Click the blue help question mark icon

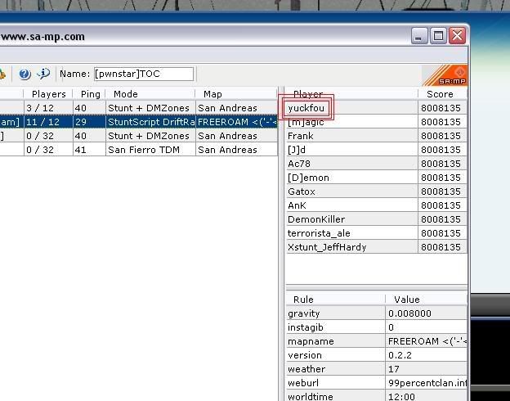tap(25, 74)
